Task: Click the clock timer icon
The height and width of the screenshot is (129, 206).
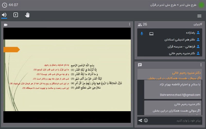Action: (x=4, y=5)
